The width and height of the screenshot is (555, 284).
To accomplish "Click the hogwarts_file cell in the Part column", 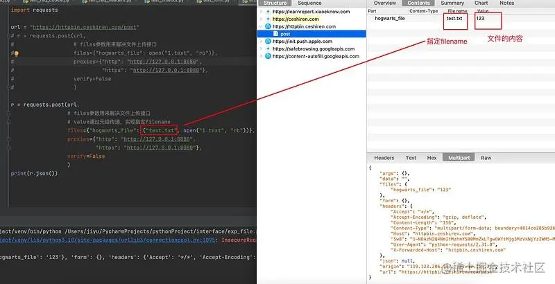I will pos(390,19).
